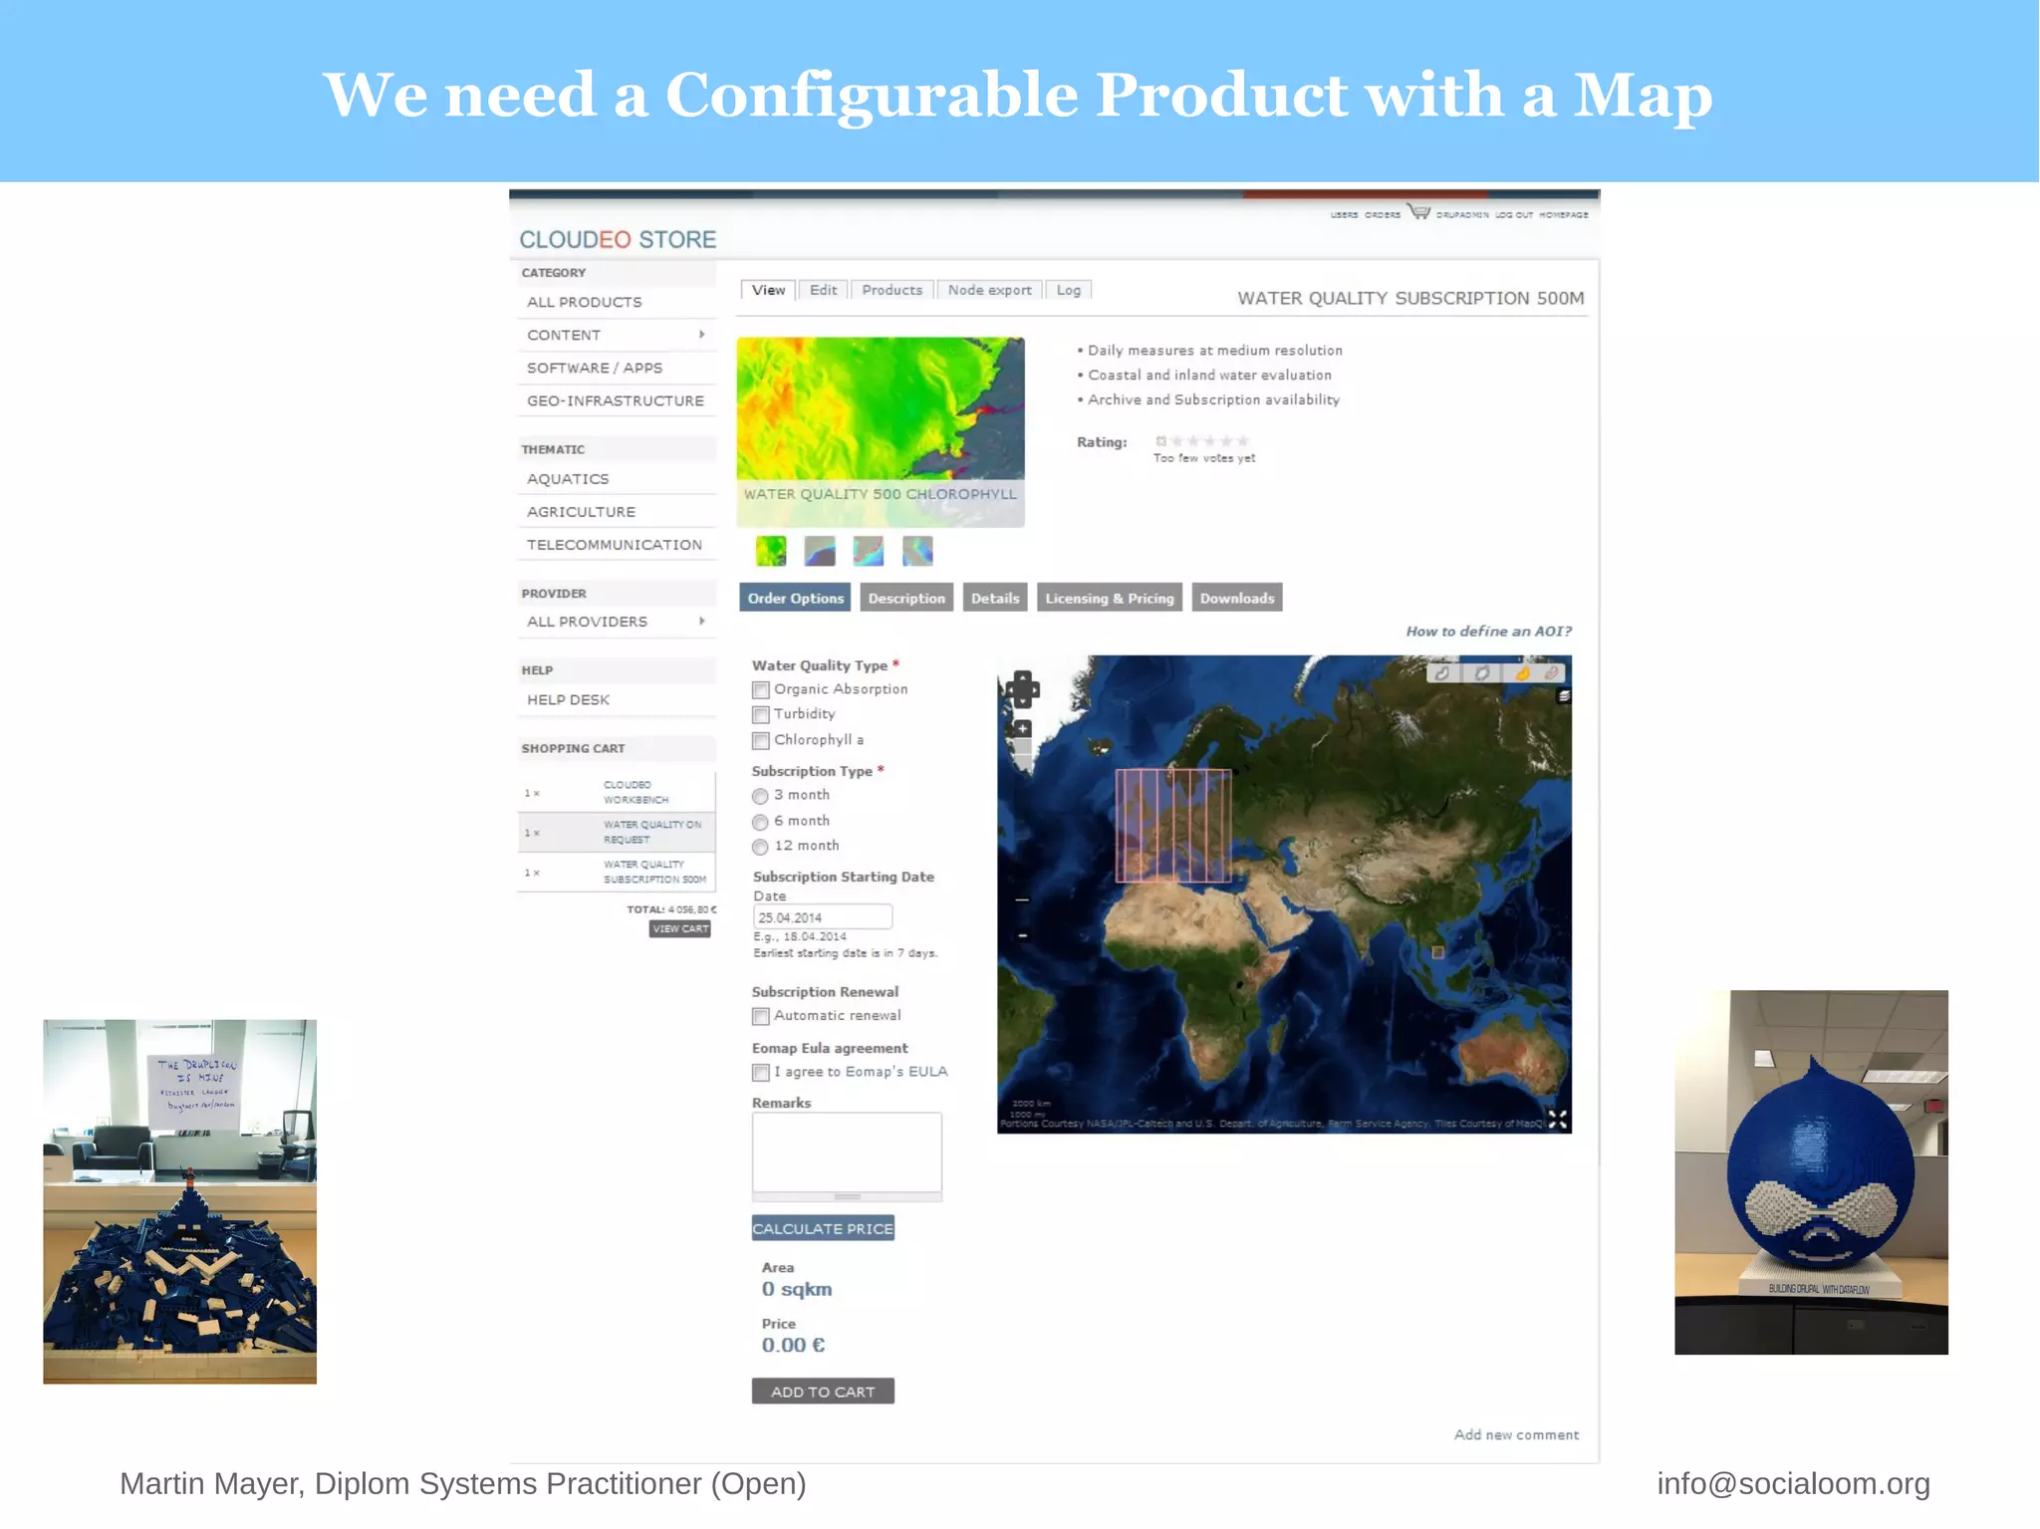Screen dimensions: 2040x1529
Task: Select the orange highlighted polygon tool on map
Action: coord(1522,673)
